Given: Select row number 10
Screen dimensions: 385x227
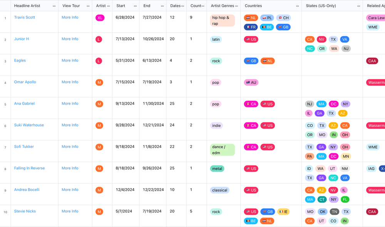Looking at the screenshot, I should pos(5,212).
